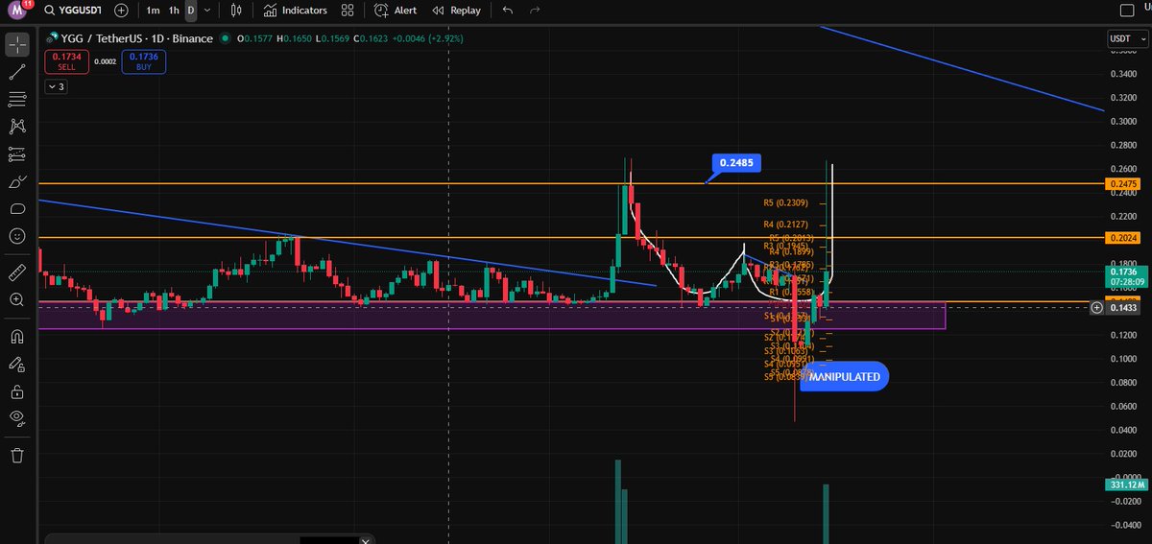Open indicator templates grid icon
Screen dimensions: 1152x544
(x=347, y=11)
